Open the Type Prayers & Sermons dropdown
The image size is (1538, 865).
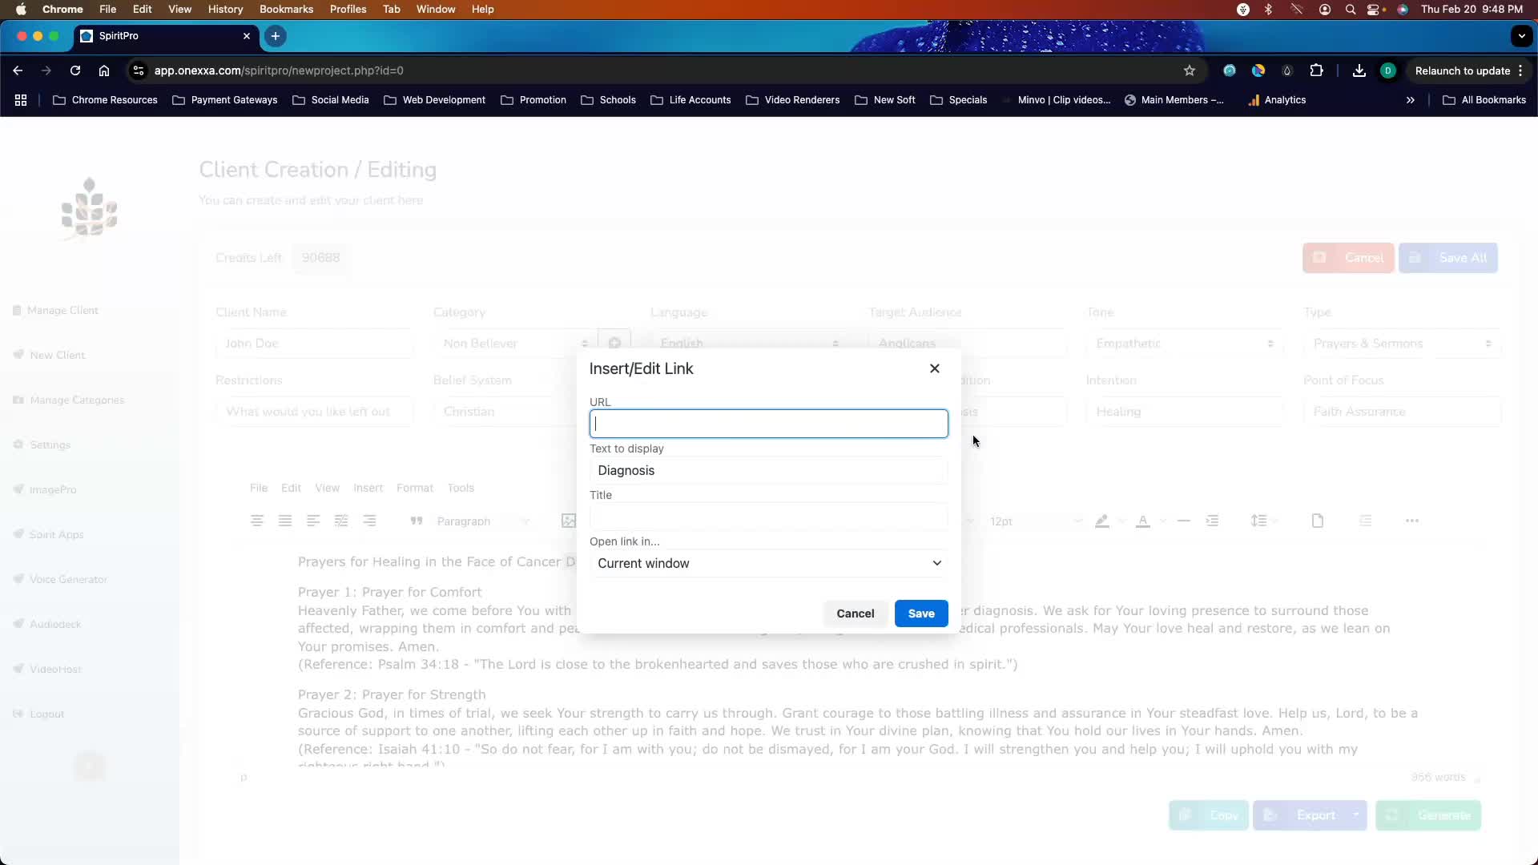1402,344
